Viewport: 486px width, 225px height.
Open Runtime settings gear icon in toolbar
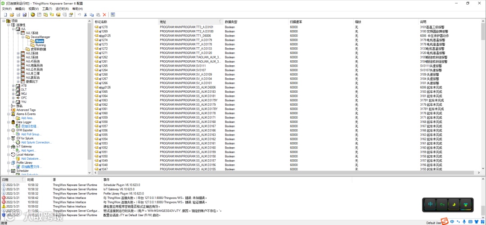(33, 14)
